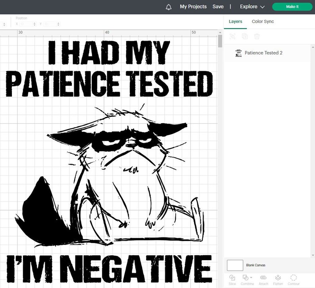315x288 pixels.
Task: Click the Position X input field
Action: coord(26,24)
